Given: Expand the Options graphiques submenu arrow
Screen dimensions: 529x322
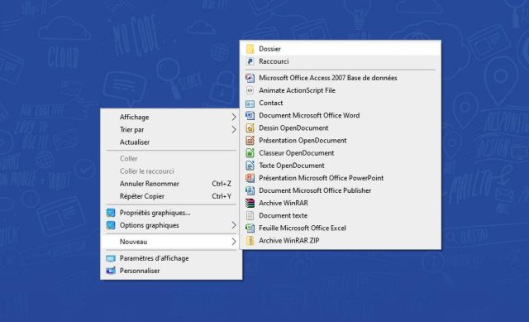Looking at the screenshot, I should (233, 225).
